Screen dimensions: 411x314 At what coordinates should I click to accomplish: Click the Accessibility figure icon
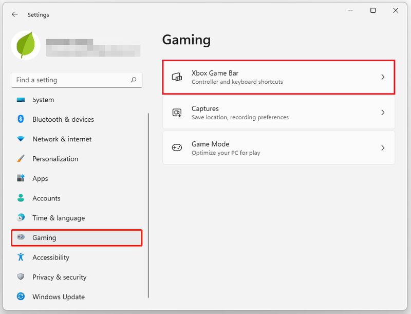21,257
